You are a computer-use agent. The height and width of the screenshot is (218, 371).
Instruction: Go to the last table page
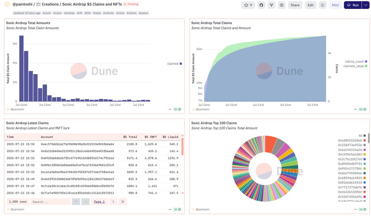tap(123, 202)
